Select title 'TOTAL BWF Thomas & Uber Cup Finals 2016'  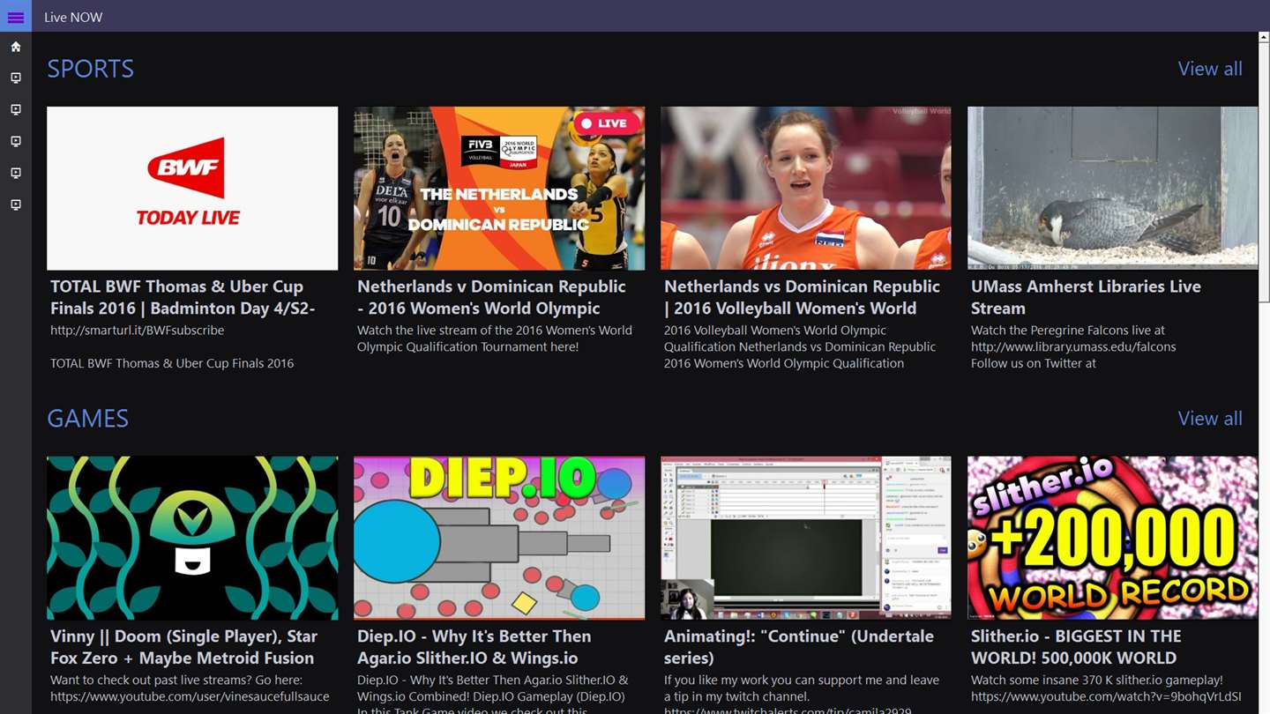pyautogui.click(x=183, y=297)
